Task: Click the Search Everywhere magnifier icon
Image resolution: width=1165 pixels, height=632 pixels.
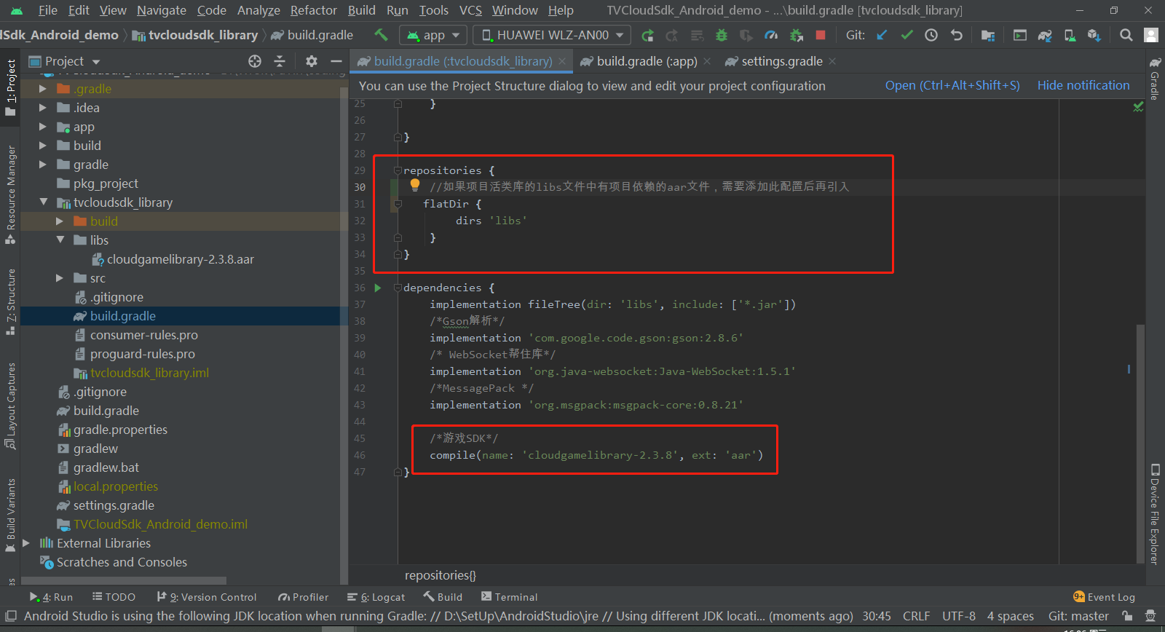Action: 1126,35
